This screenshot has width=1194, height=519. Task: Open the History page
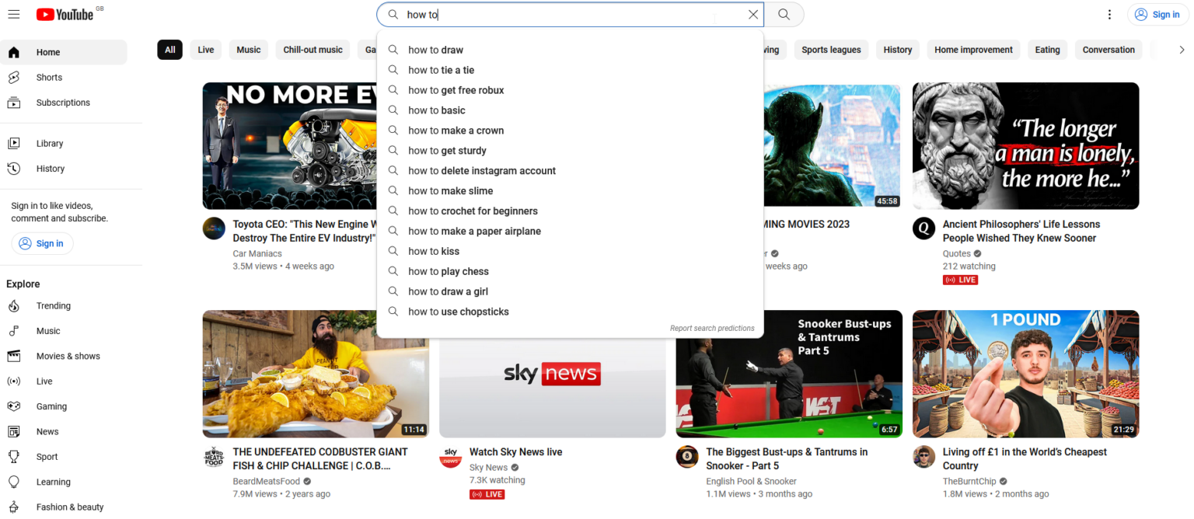pos(50,169)
